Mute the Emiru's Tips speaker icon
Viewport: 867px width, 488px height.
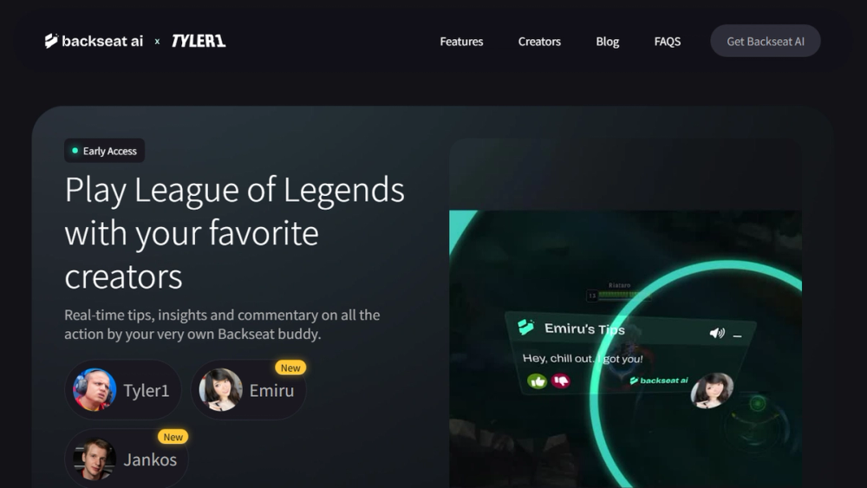(x=717, y=333)
